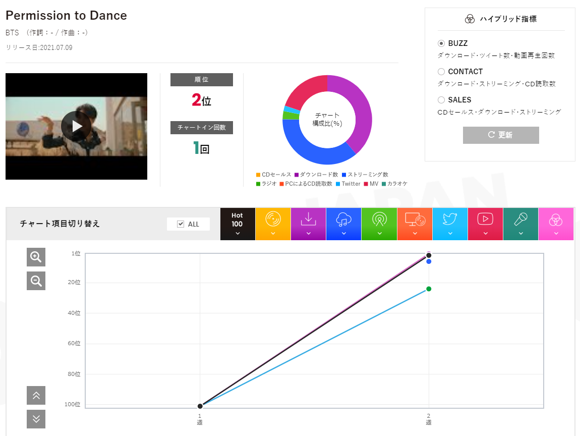Click the Permission to Dance title
This screenshot has height=436, width=580.
66,16
